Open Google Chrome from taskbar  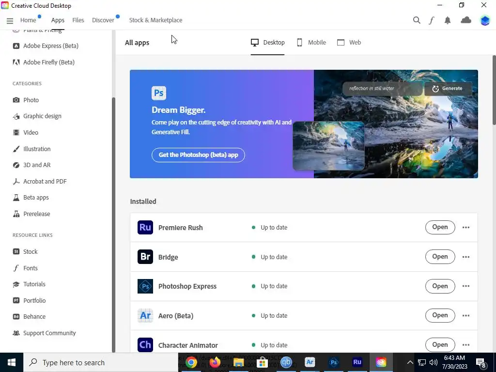coord(191,362)
